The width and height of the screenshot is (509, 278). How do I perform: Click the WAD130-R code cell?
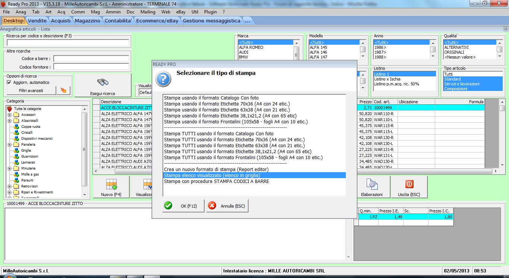pos(385,161)
